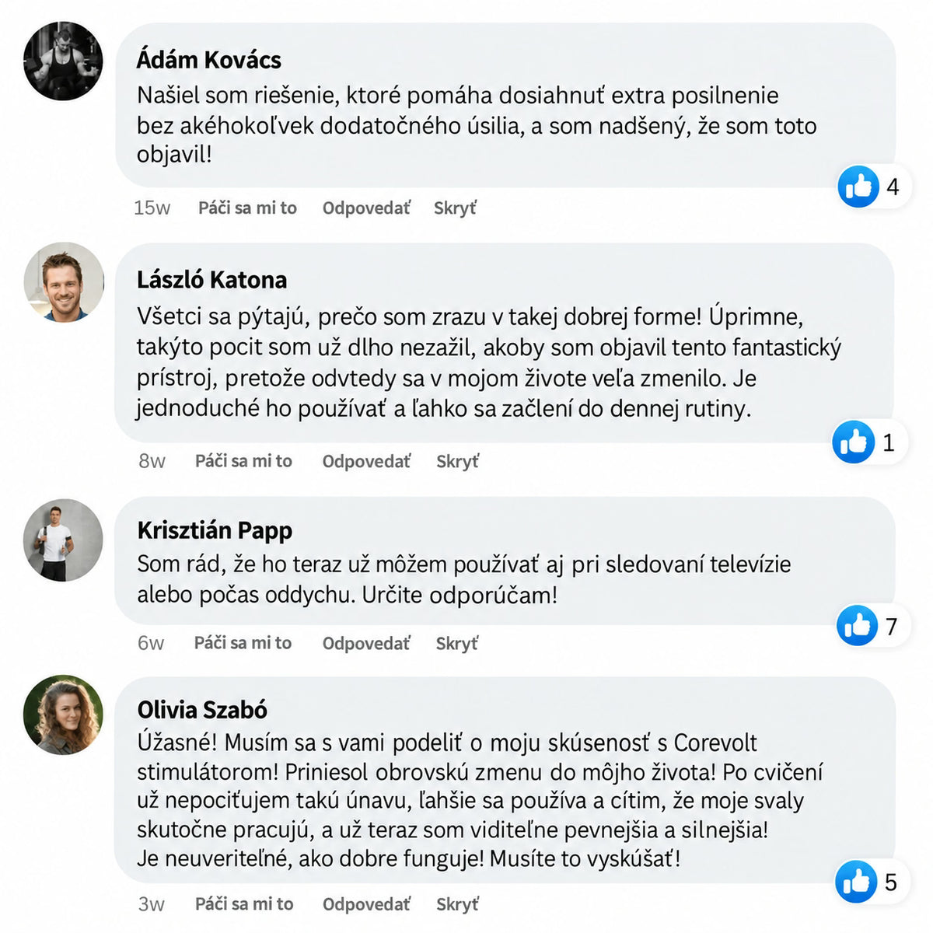Viewport: 933px width, 933px height.
Task: Click 'Páči sa mi to' under Olivia Szabó
Action: (x=244, y=904)
